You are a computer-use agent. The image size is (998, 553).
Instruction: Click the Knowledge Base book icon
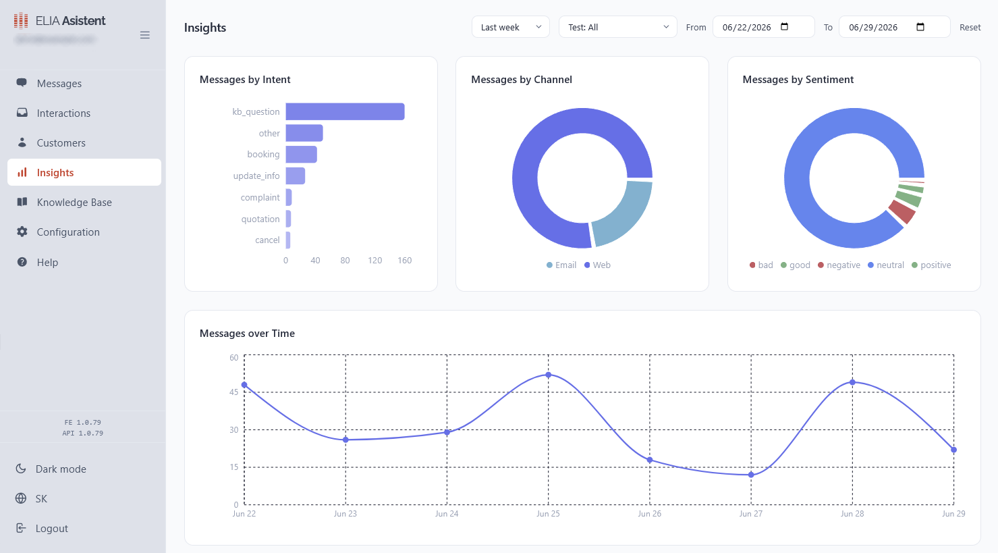tap(22, 202)
